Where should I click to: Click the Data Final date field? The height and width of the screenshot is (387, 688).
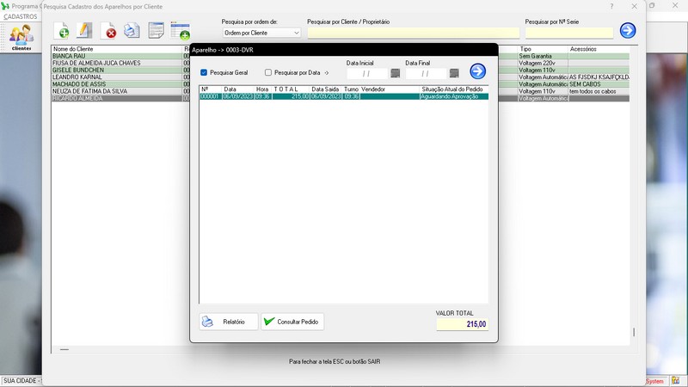(426, 74)
